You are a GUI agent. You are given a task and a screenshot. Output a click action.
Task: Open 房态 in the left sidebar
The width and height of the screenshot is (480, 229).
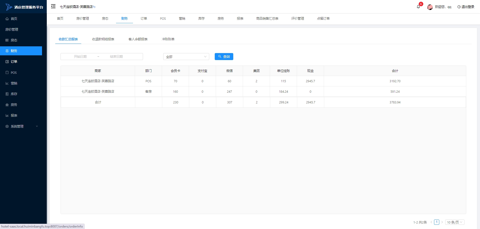(14, 40)
